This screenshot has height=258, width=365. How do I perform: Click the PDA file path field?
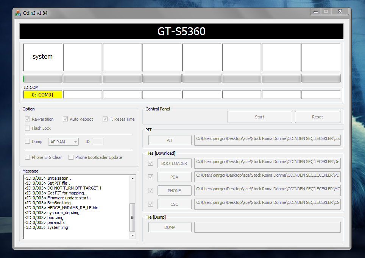267,177
